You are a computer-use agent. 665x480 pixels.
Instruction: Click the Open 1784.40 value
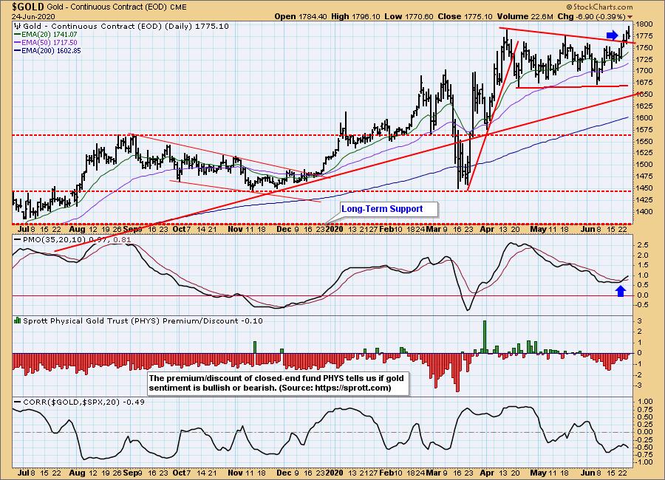point(300,16)
